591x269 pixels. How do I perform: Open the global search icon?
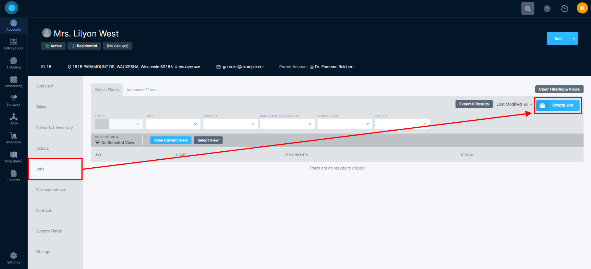pyautogui.click(x=528, y=8)
